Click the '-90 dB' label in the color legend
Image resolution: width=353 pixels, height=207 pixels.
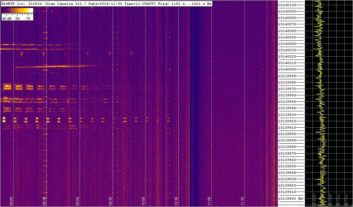[x=6, y=19]
